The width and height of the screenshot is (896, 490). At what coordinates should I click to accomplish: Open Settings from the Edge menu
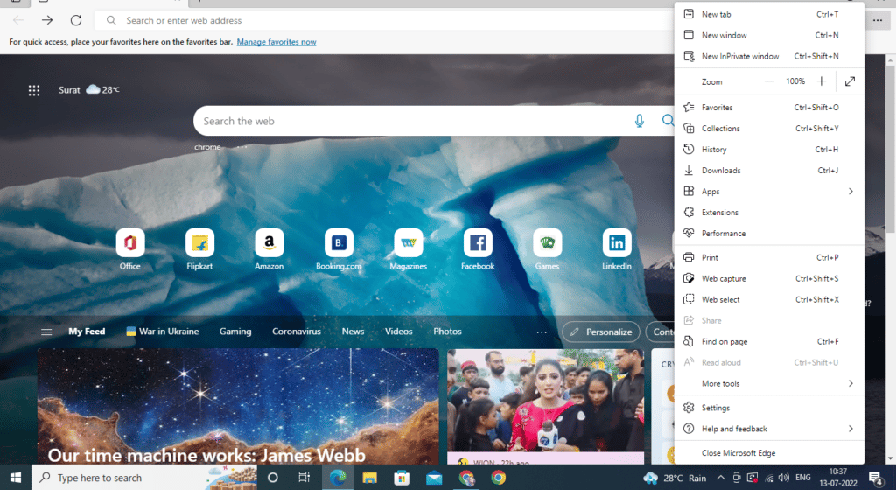769,408
